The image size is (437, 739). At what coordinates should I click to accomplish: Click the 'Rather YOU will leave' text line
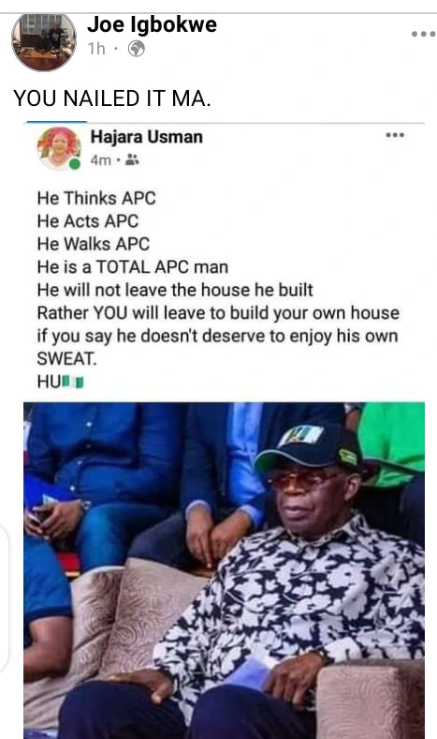click(x=218, y=313)
